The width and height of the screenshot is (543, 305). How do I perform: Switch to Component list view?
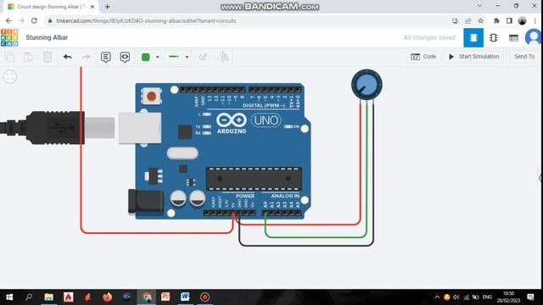pos(513,37)
